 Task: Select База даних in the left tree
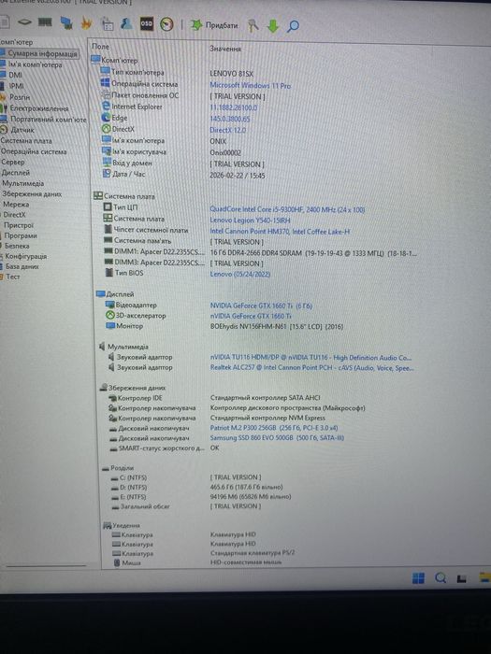pos(22,266)
